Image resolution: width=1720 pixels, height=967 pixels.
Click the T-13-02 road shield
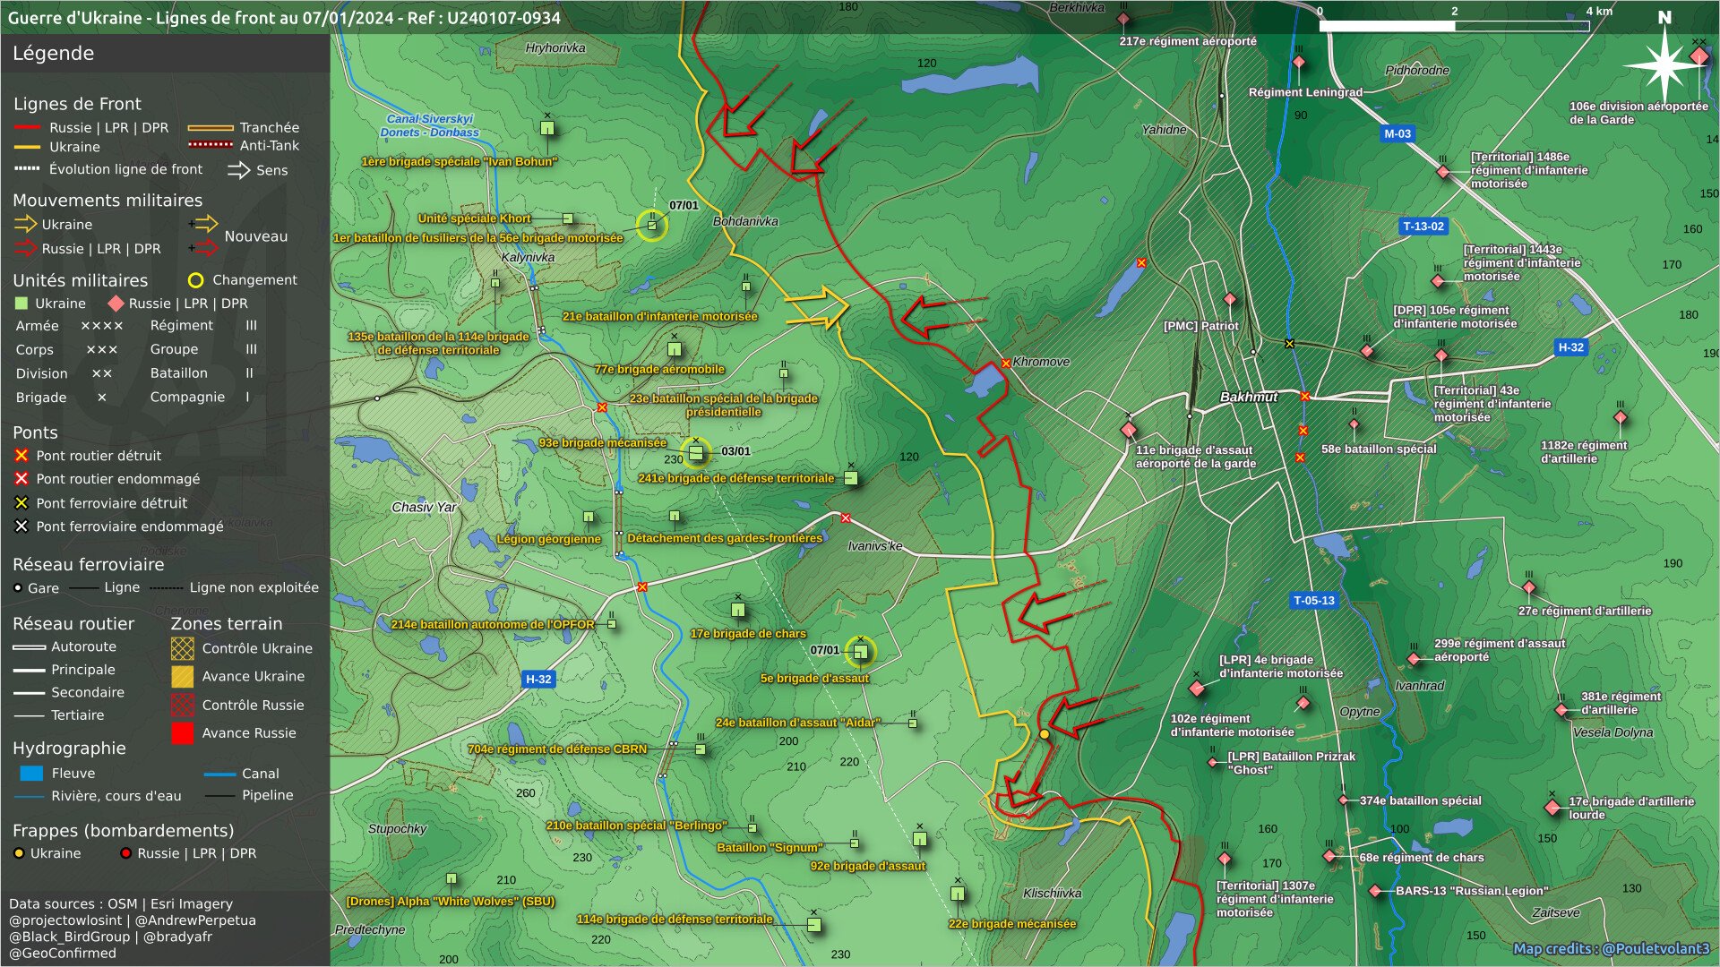pyautogui.click(x=1423, y=226)
